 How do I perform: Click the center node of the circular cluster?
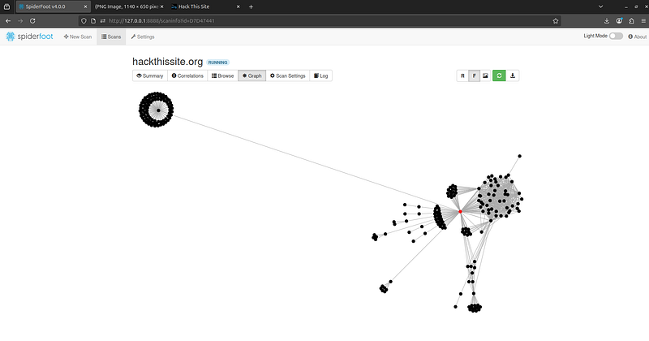(158, 110)
